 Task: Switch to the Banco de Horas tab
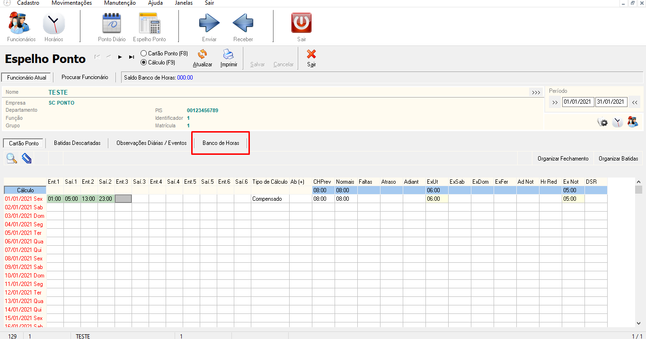click(221, 143)
